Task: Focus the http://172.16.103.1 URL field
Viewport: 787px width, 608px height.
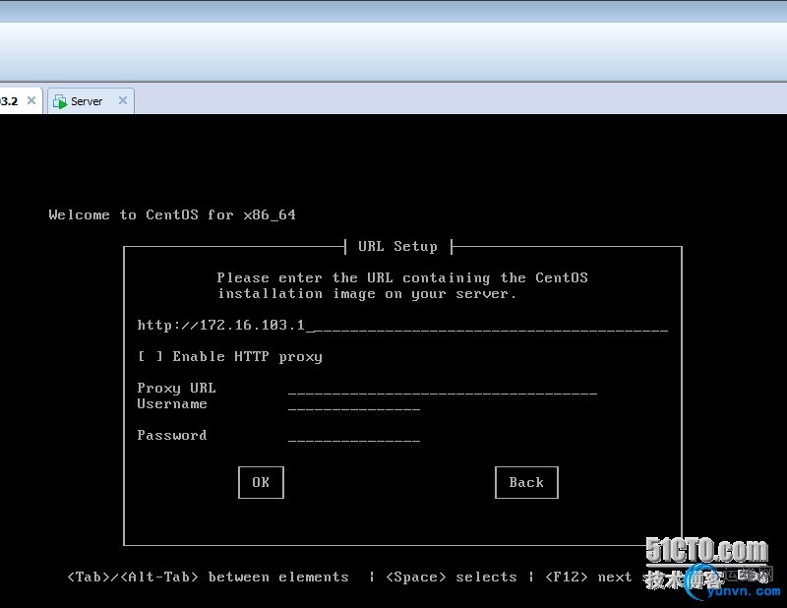Action: (402, 326)
